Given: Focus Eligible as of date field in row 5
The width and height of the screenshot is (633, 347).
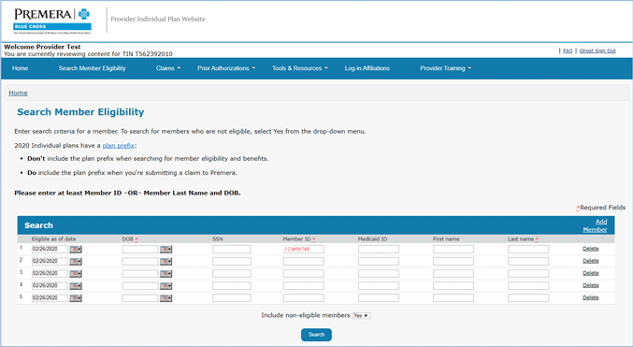Looking at the screenshot, I should [50, 298].
